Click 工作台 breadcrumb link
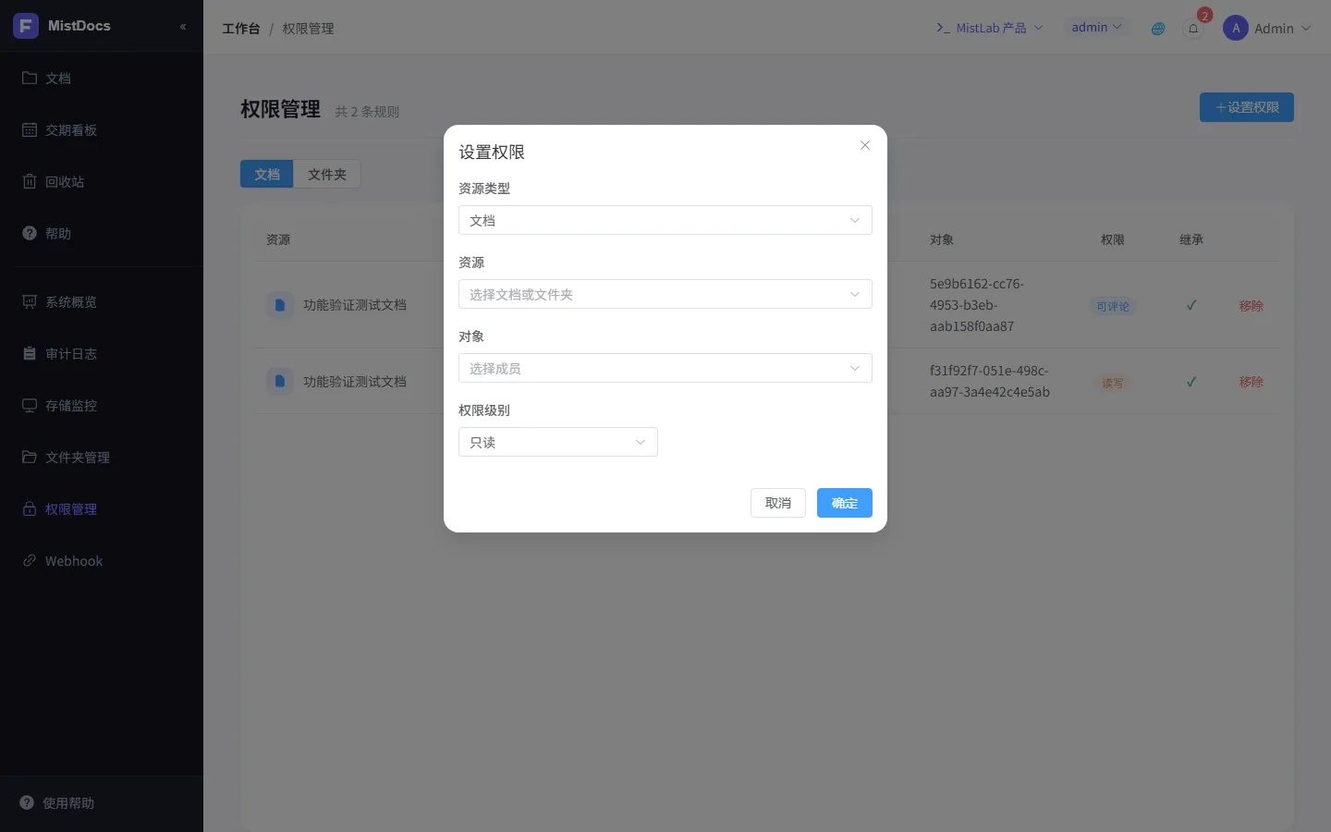The width and height of the screenshot is (1331, 832). 241,29
